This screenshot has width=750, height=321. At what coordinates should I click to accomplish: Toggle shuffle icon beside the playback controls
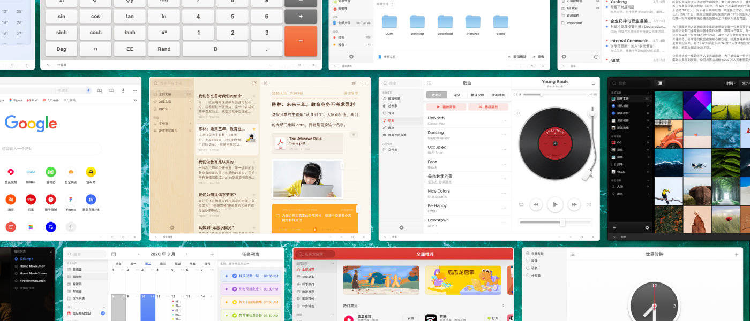[x=589, y=204]
